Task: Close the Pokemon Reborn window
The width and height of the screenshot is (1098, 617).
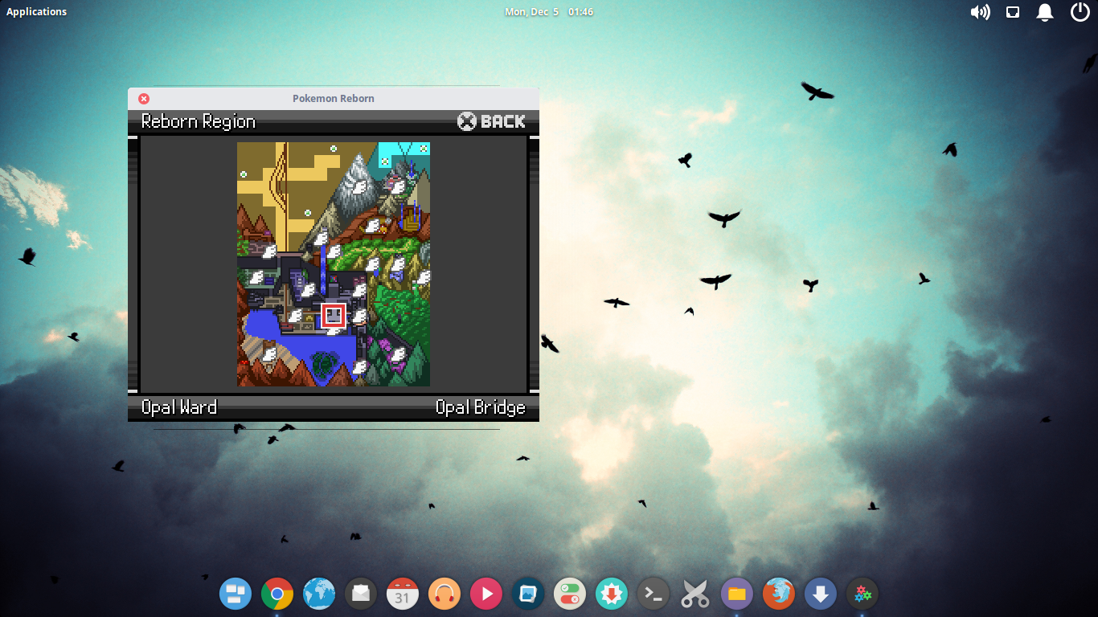Action: [x=144, y=99]
